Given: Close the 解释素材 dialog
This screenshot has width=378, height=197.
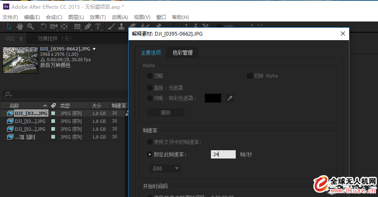Looking at the screenshot, I should (343, 34).
